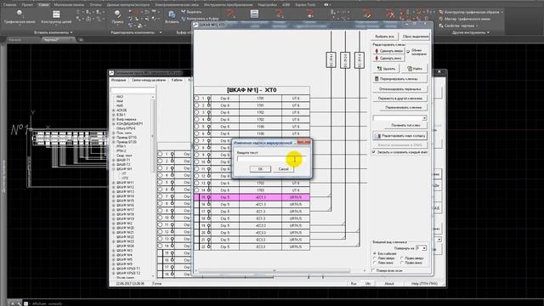544x306 pixels.
Task: Click OK in the marking text dialog
Action: 260,169
